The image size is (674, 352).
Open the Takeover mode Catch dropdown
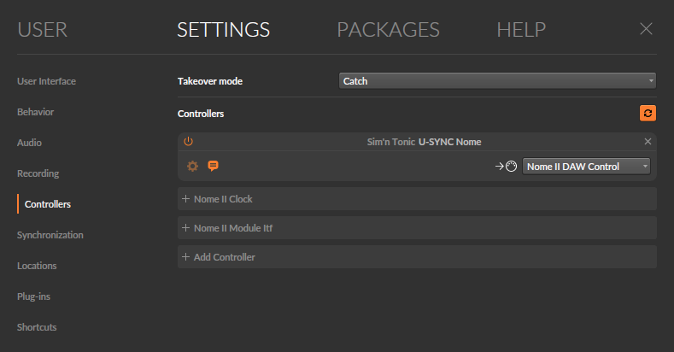pyautogui.click(x=497, y=81)
